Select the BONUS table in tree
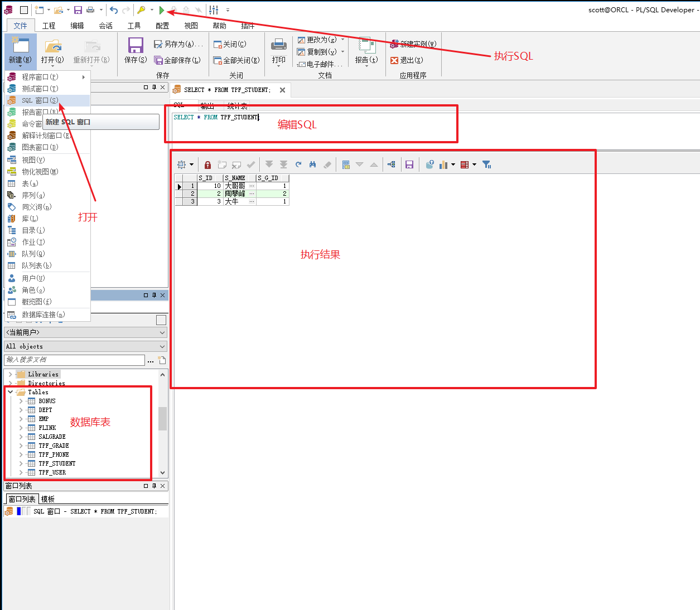This screenshot has height=610, width=700. (47, 401)
